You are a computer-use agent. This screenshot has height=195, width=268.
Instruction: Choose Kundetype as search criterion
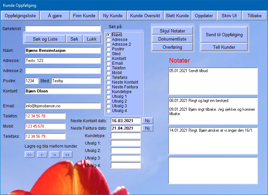point(108,92)
